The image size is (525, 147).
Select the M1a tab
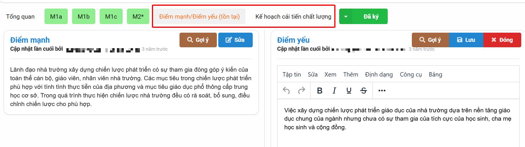(x=56, y=17)
